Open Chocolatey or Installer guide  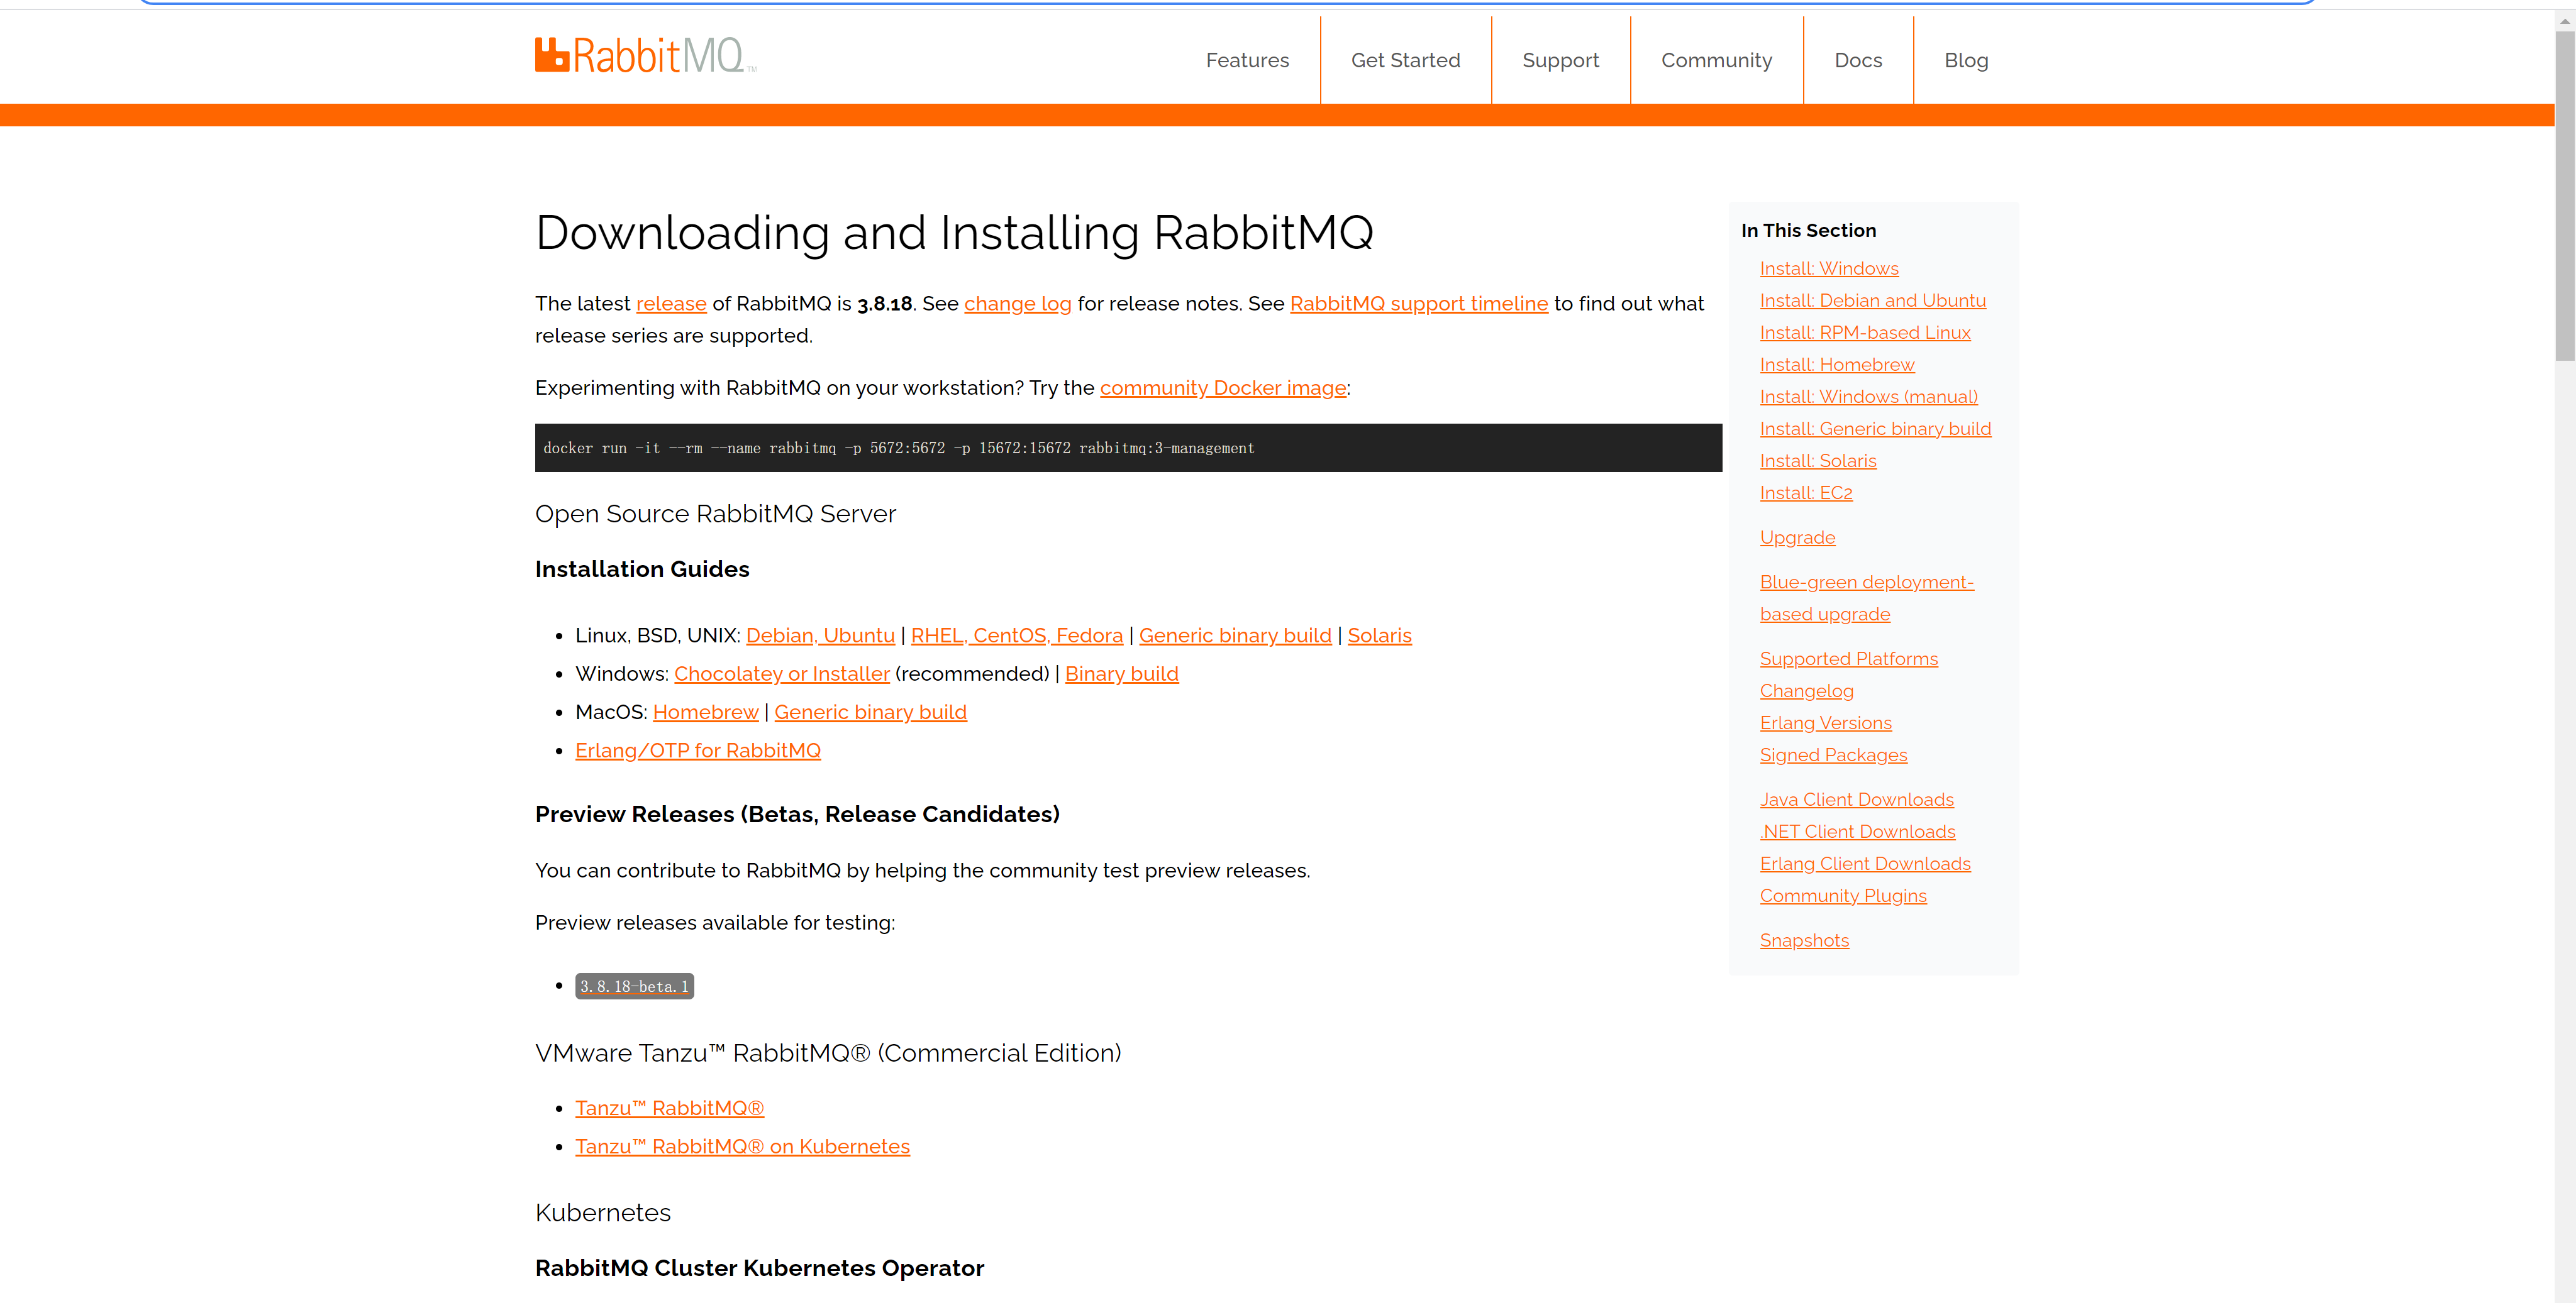[781, 674]
